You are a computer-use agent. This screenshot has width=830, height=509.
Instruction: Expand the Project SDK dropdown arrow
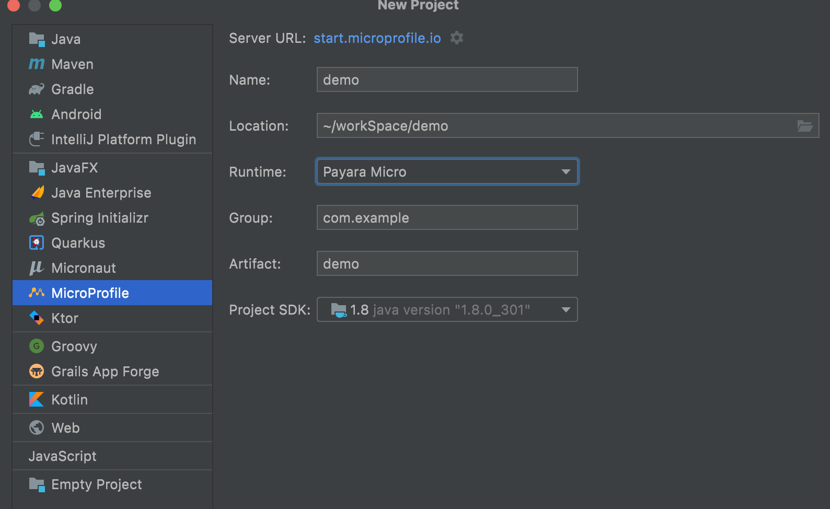pos(566,309)
